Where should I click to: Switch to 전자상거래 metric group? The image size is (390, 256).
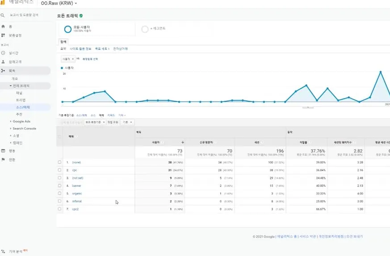[x=120, y=49]
